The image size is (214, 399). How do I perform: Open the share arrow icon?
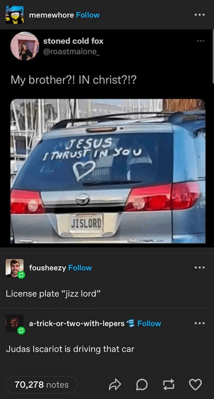click(114, 385)
